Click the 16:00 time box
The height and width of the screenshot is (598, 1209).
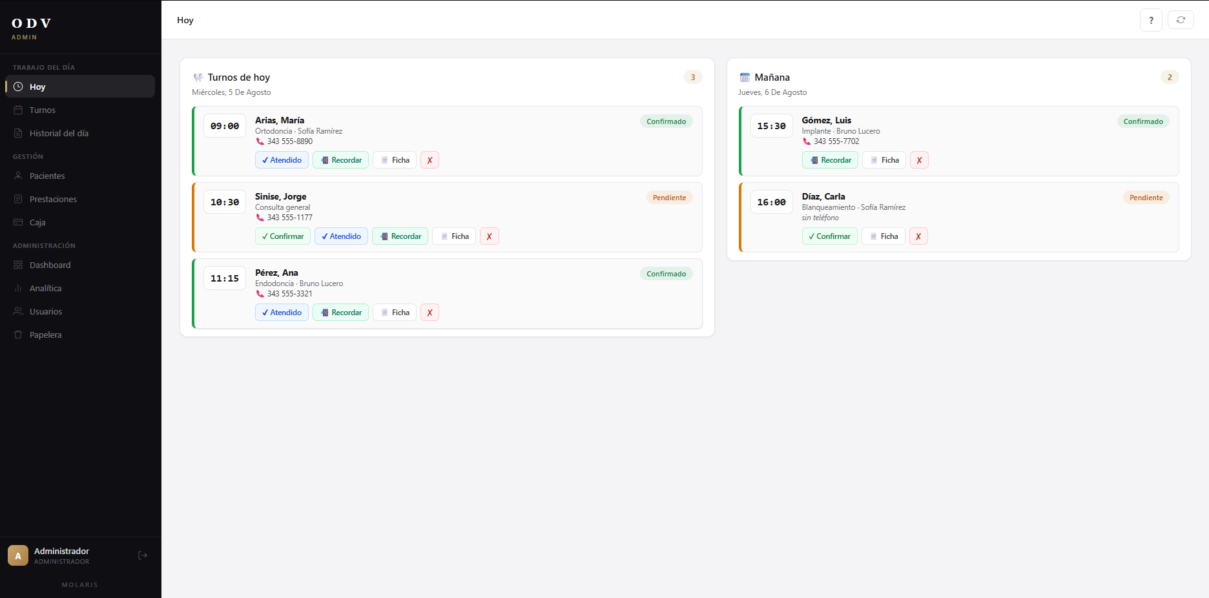(772, 202)
